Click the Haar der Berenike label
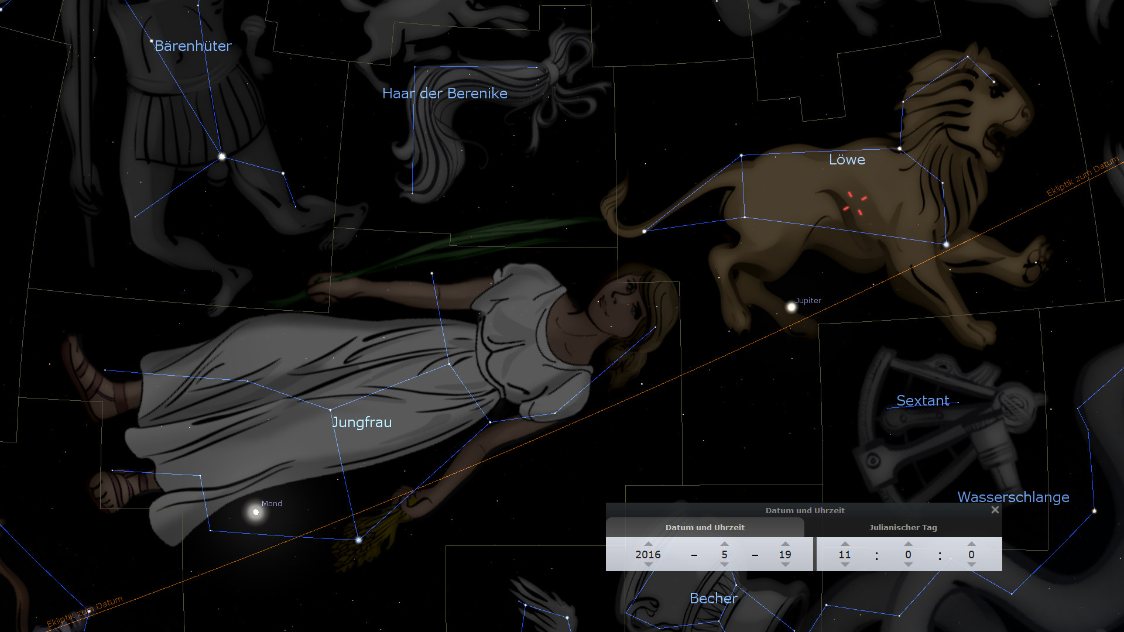The image size is (1124, 632). click(x=445, y=93)
